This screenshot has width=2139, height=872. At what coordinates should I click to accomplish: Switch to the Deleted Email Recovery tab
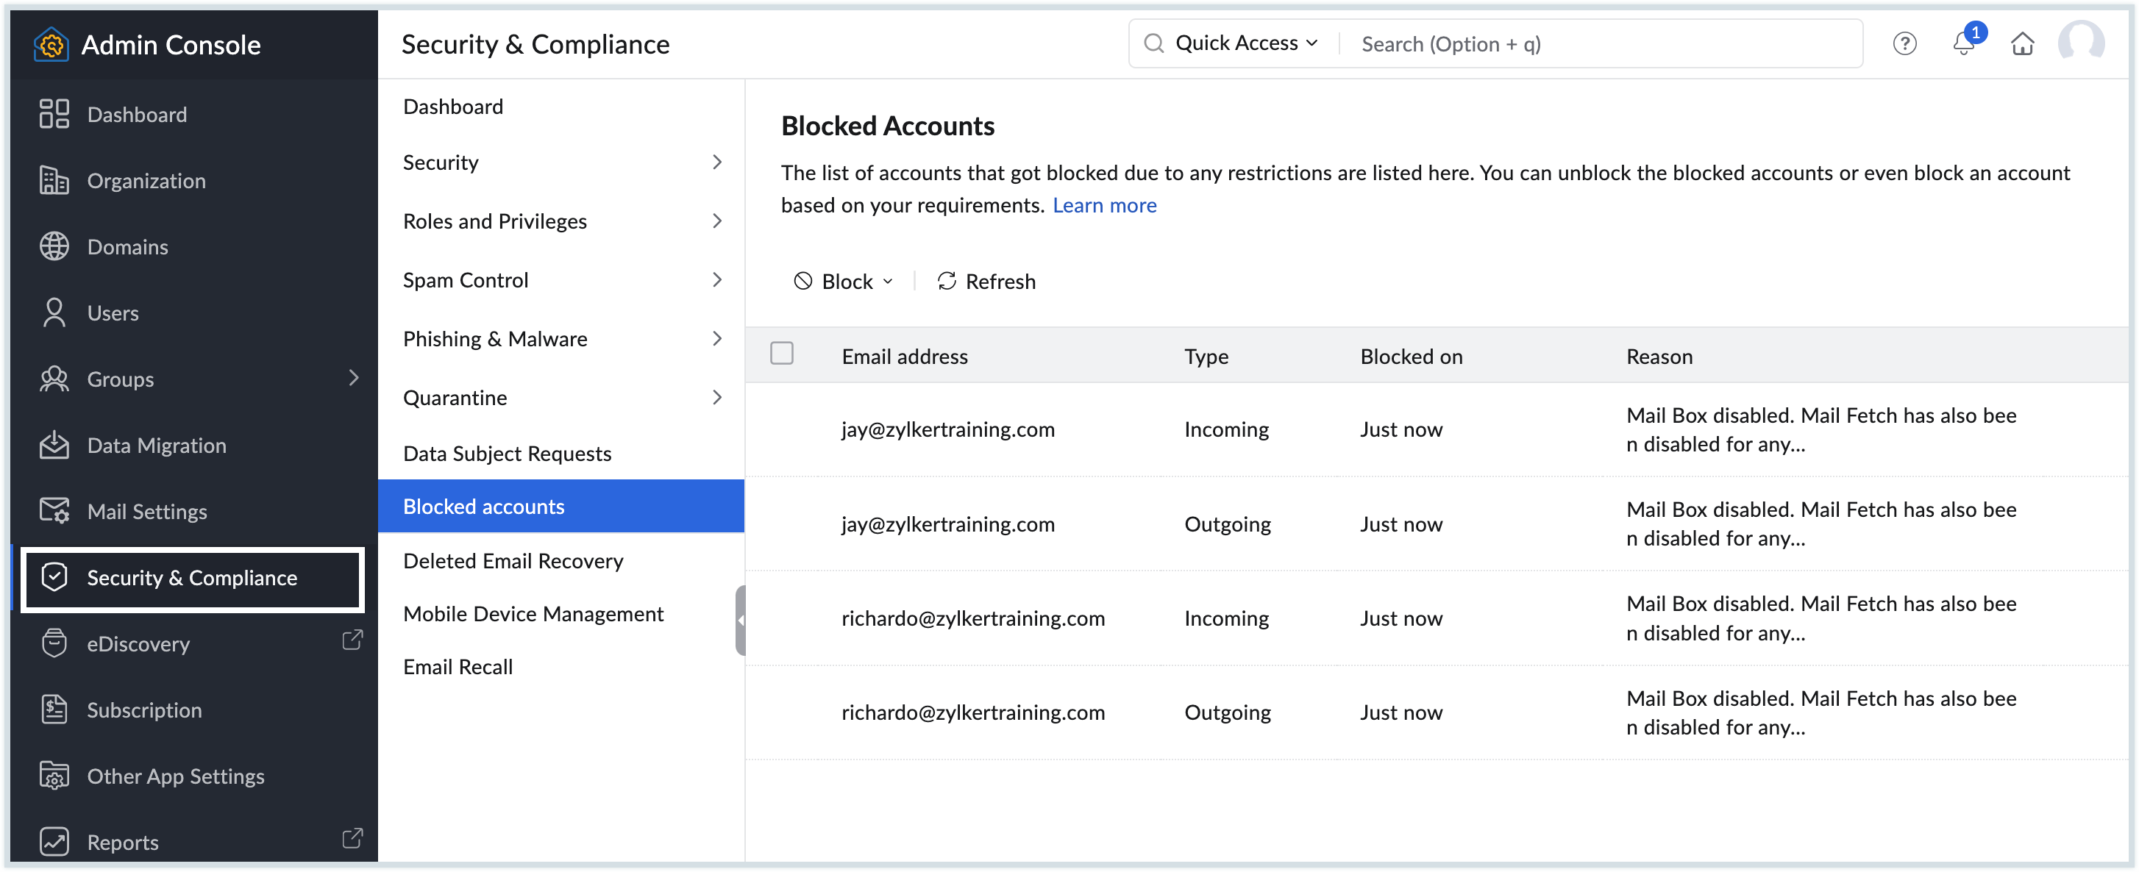[513, 561]
